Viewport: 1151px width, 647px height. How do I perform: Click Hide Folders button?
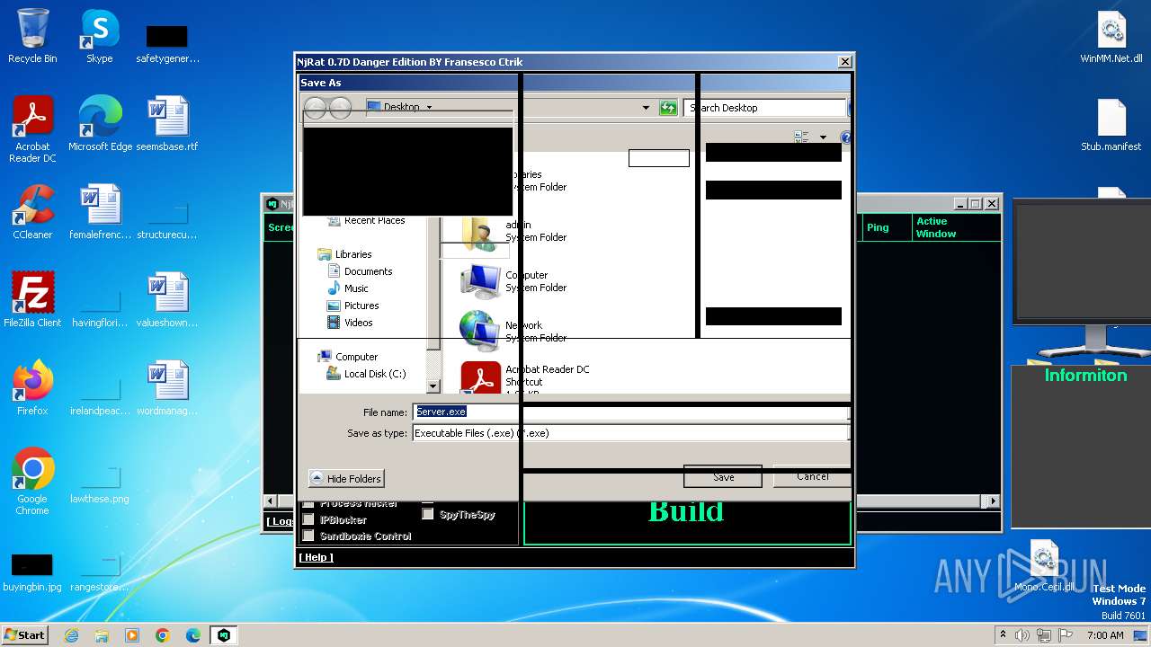pos(346,479)
